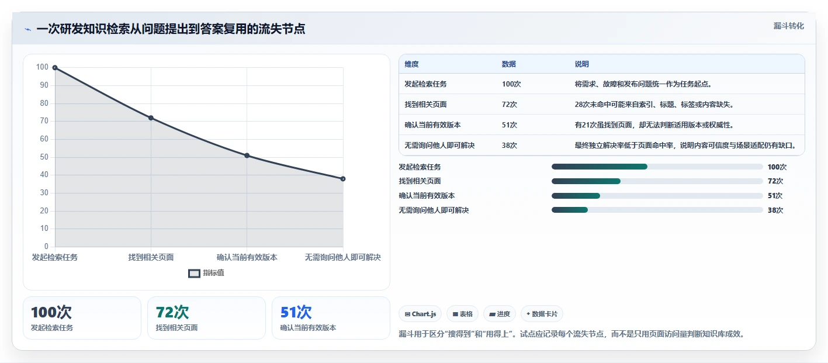Click the 无需询问他人即可解决 progress bar
Image resolution: width=828 pixels, height=363 pixels.
click(x=657, y=210)
